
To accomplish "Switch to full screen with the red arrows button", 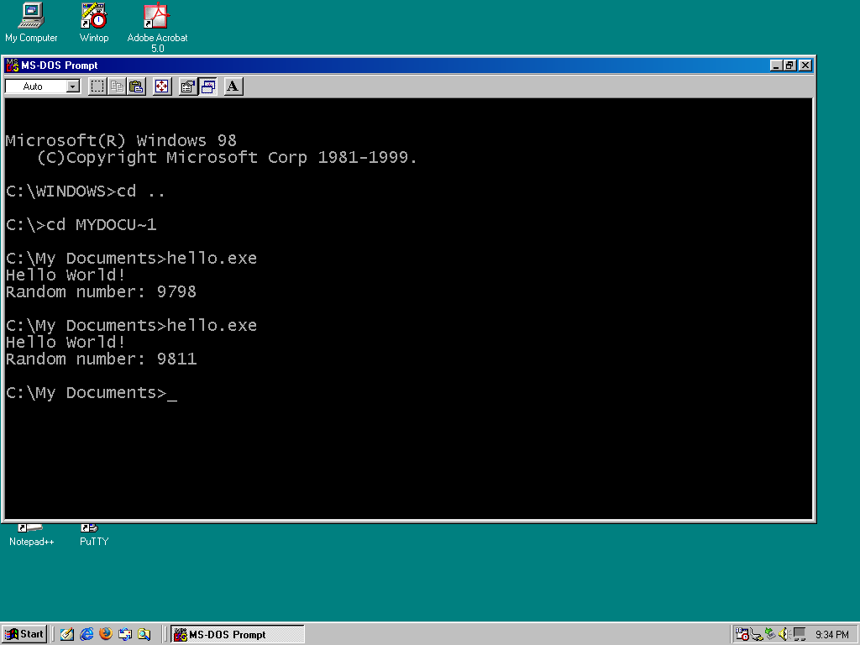I will click(x=162, y=87).
